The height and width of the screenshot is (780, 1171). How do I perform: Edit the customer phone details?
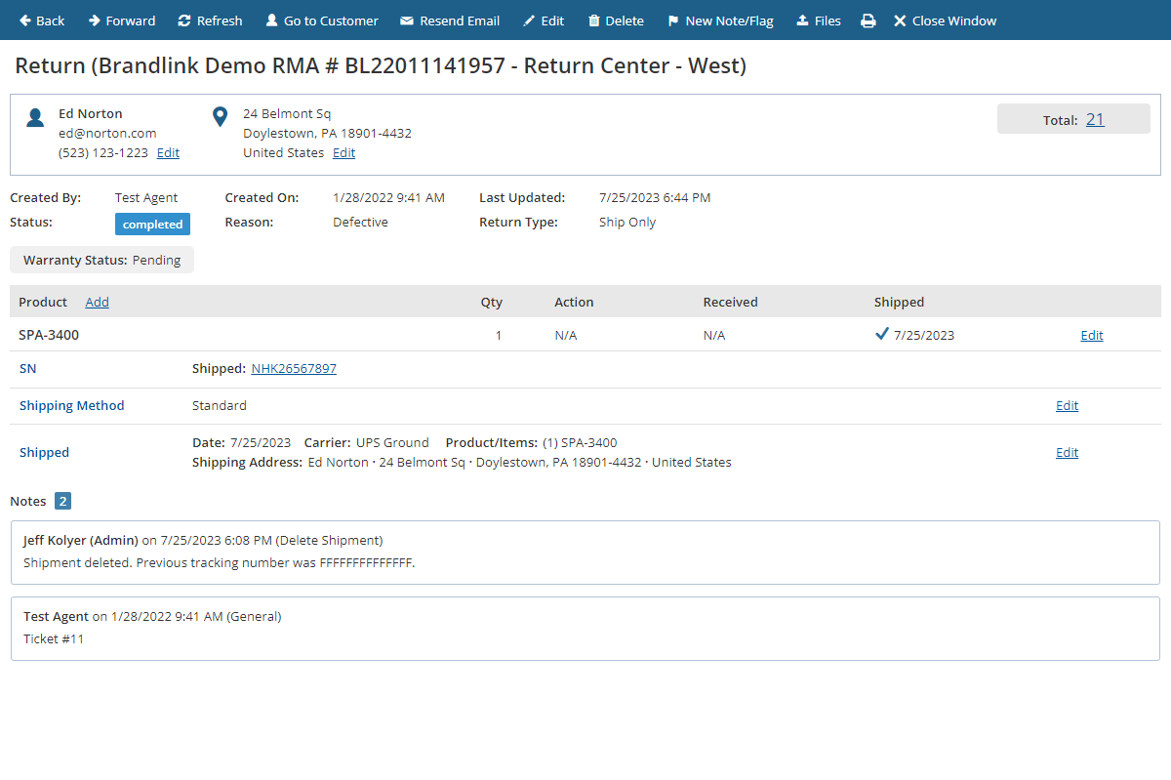[x=168, y=152]
